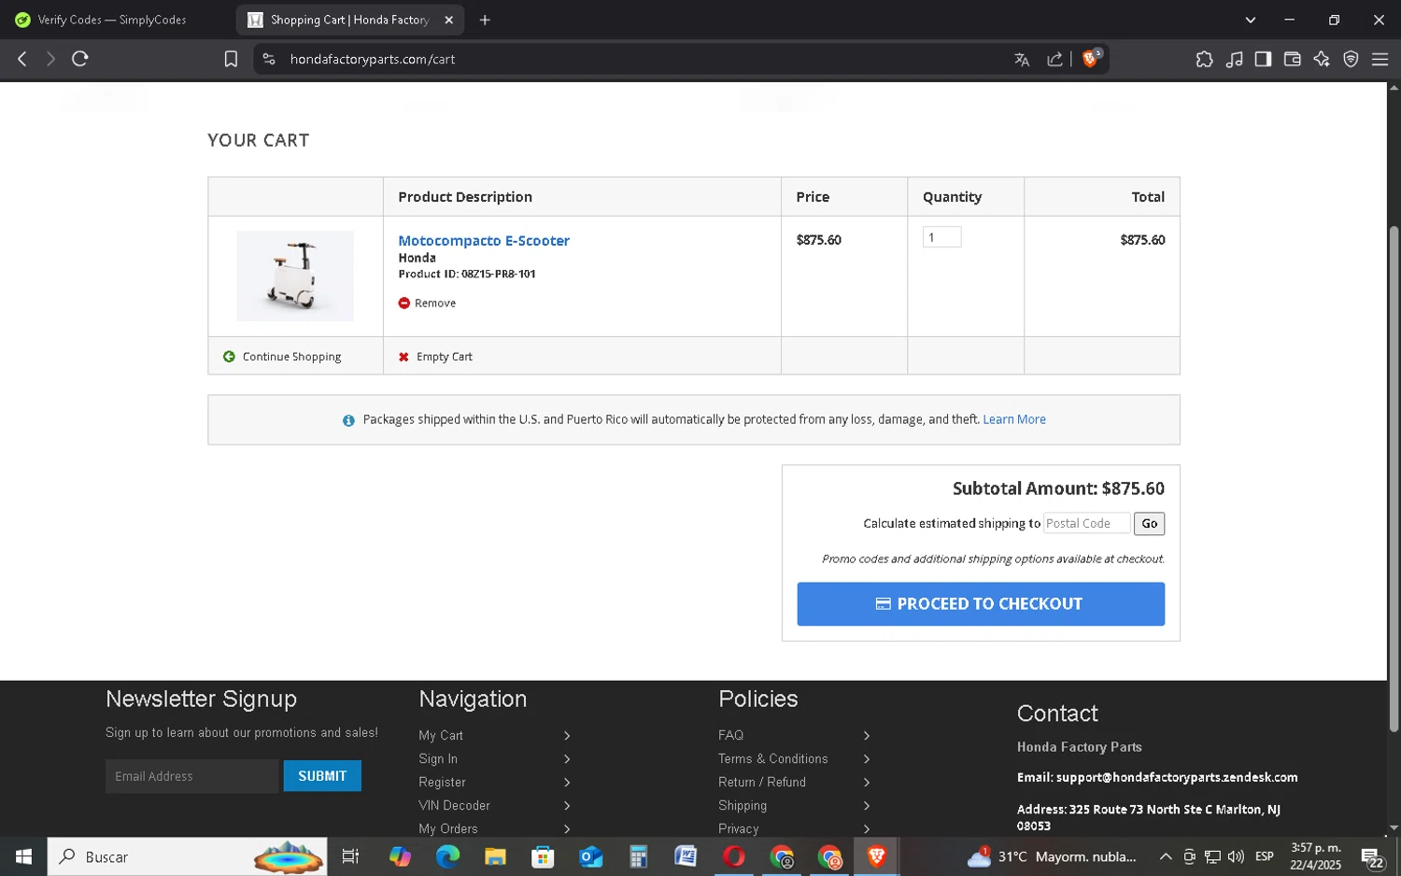Click the Go shipping estimate button
This screenshot has width=1401, height=876.
[x=1149, y=523]
